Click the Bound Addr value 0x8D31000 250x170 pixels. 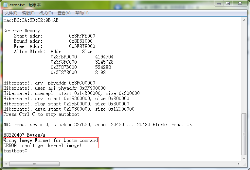coord(81,41)
